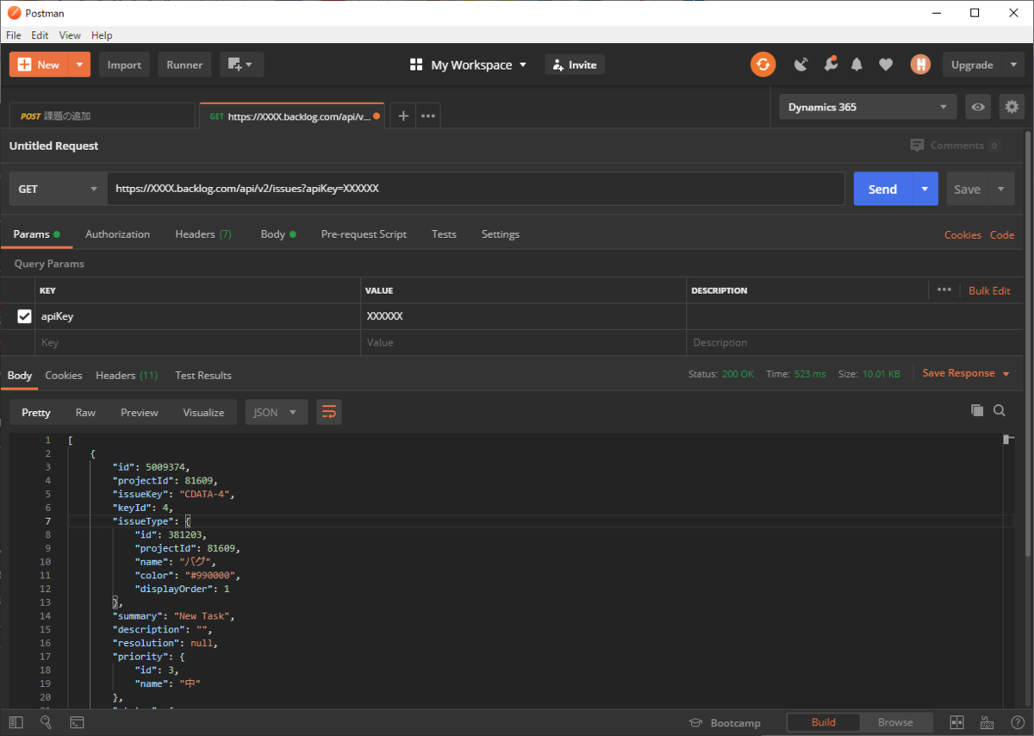
Task: Switch to the Headers (7) request tab
Action: 203,234
